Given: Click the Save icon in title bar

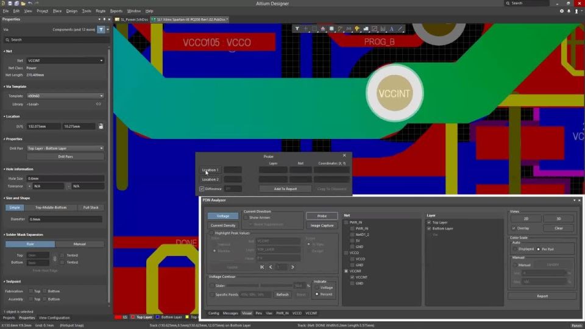Looking at the screenshot, I should click(10, 3).
